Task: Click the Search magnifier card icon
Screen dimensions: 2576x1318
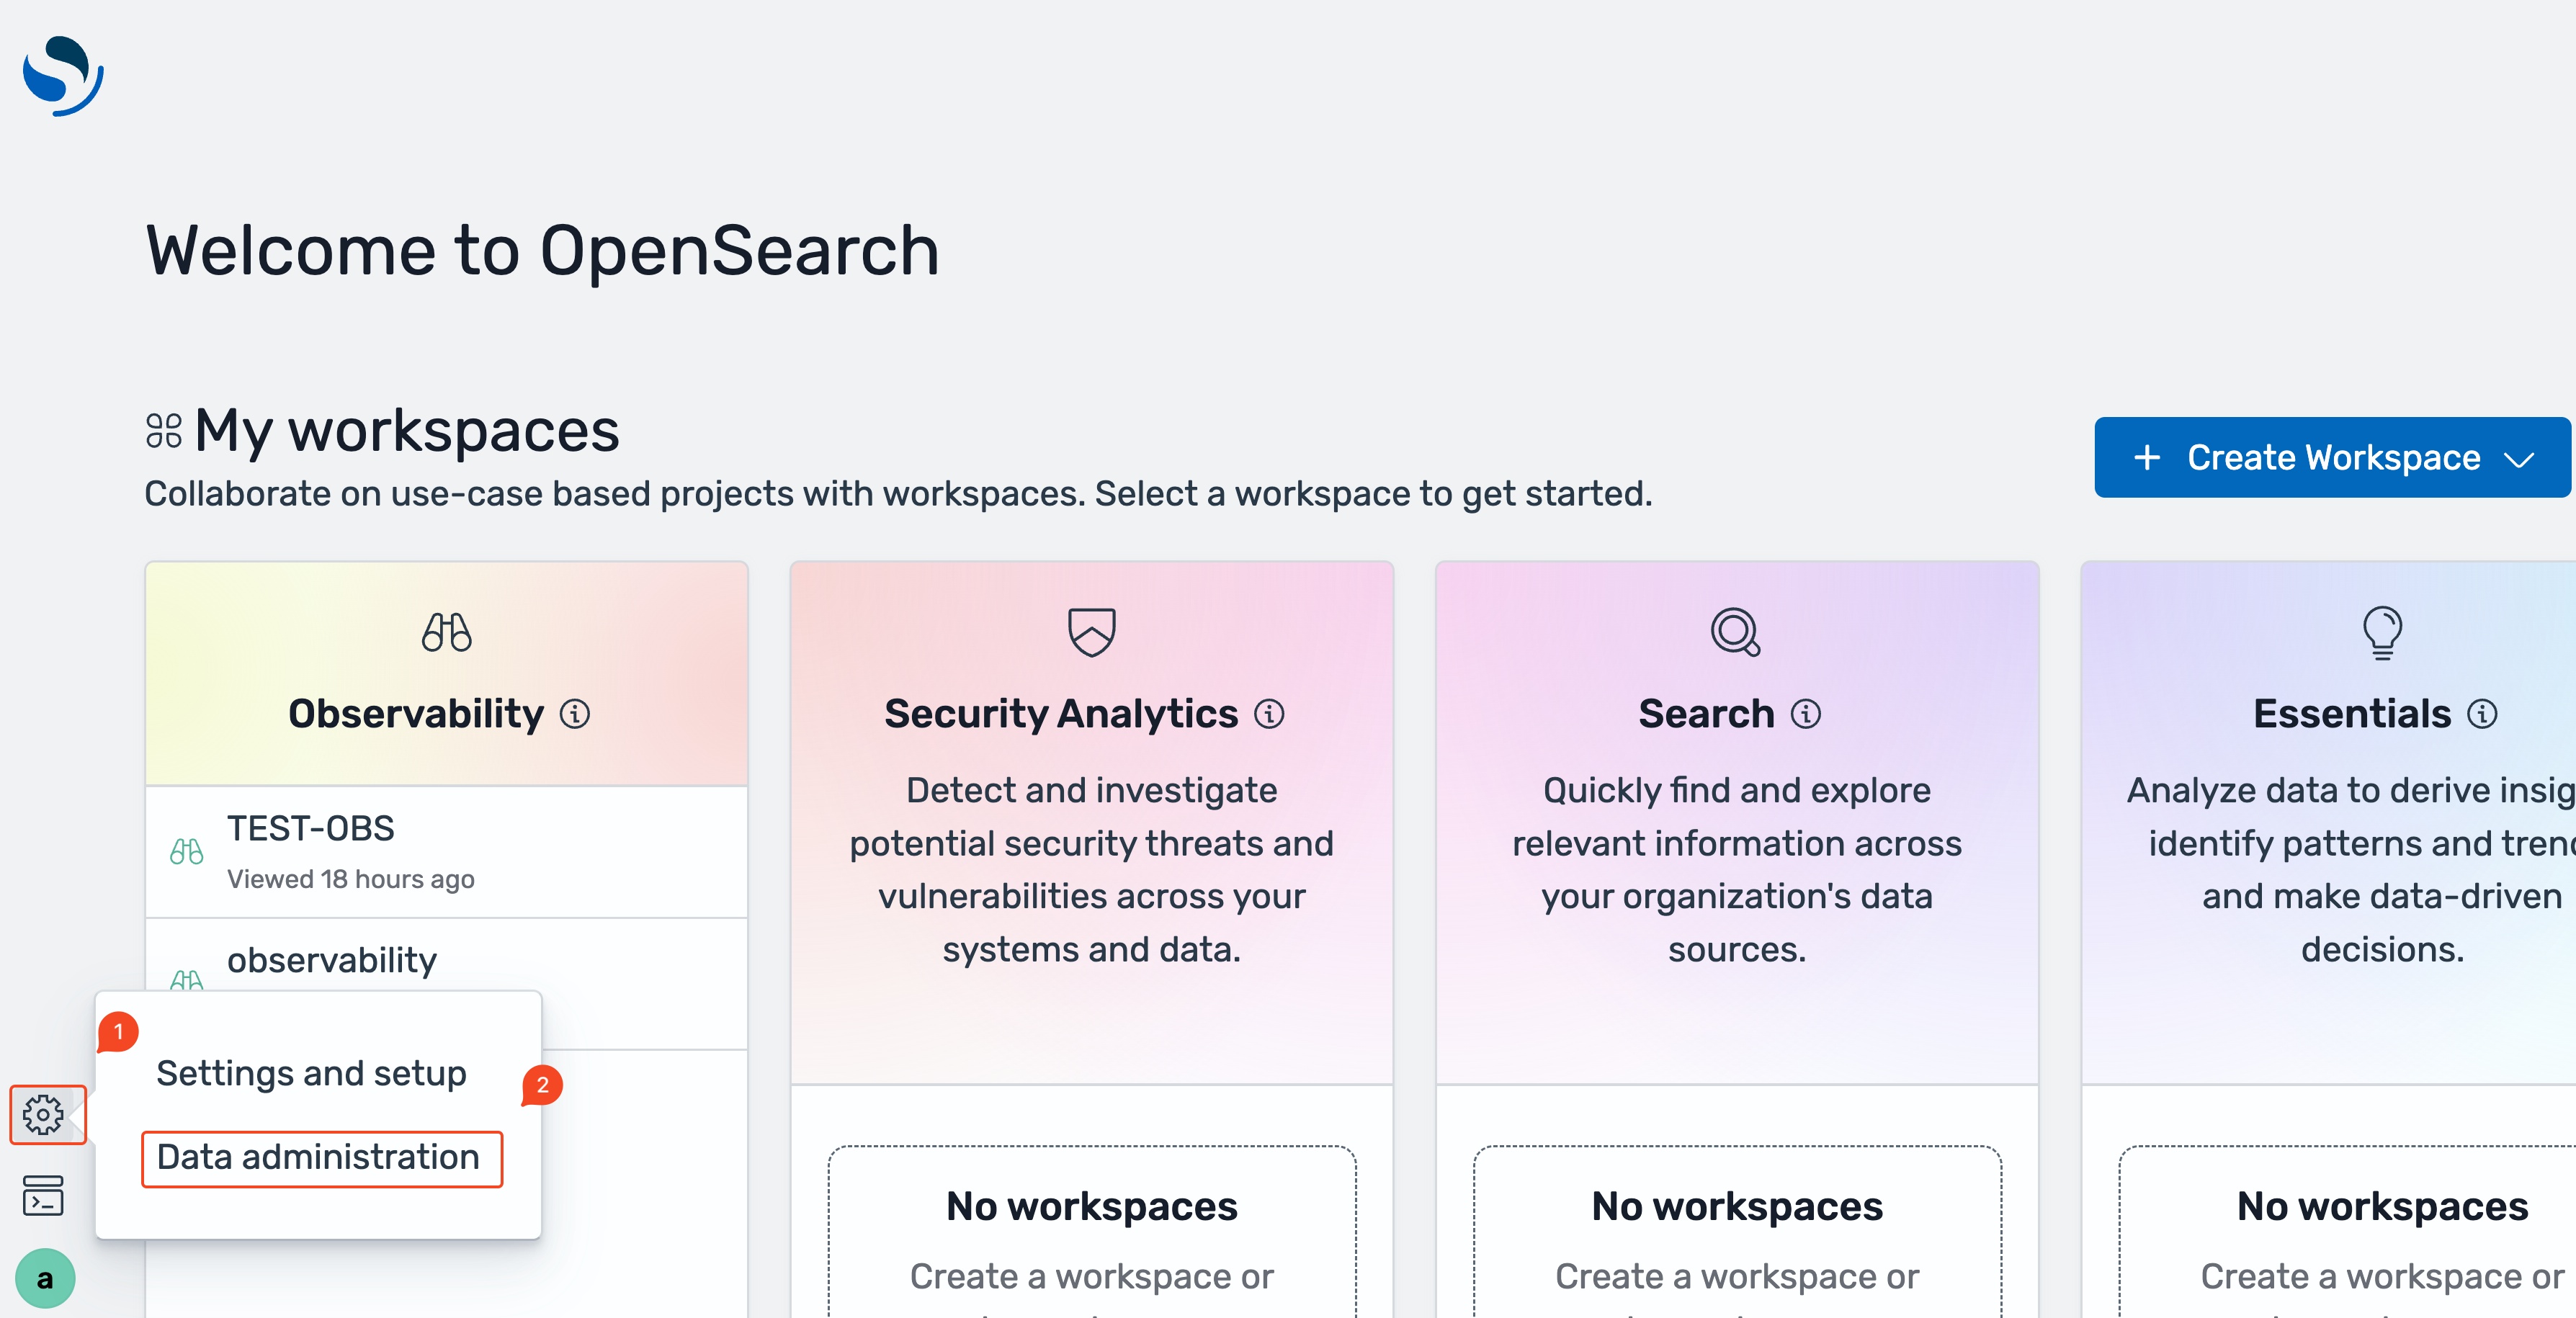Action: click(1736, 632)
